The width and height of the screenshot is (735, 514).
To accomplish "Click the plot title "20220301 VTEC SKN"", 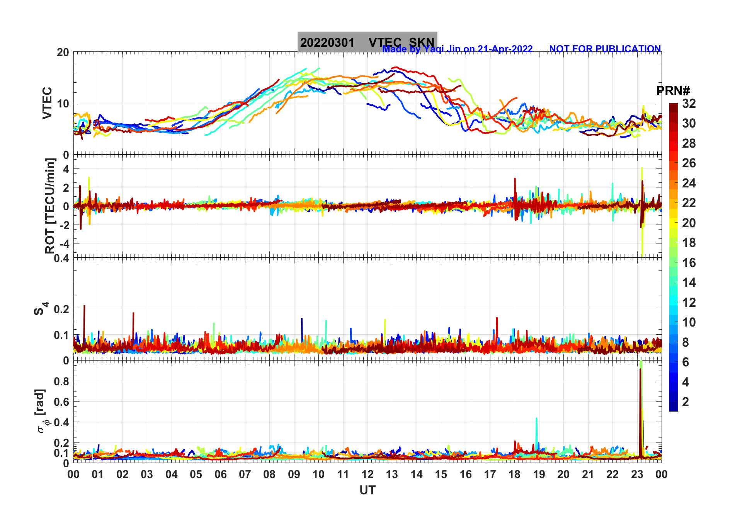I will 367,42.
